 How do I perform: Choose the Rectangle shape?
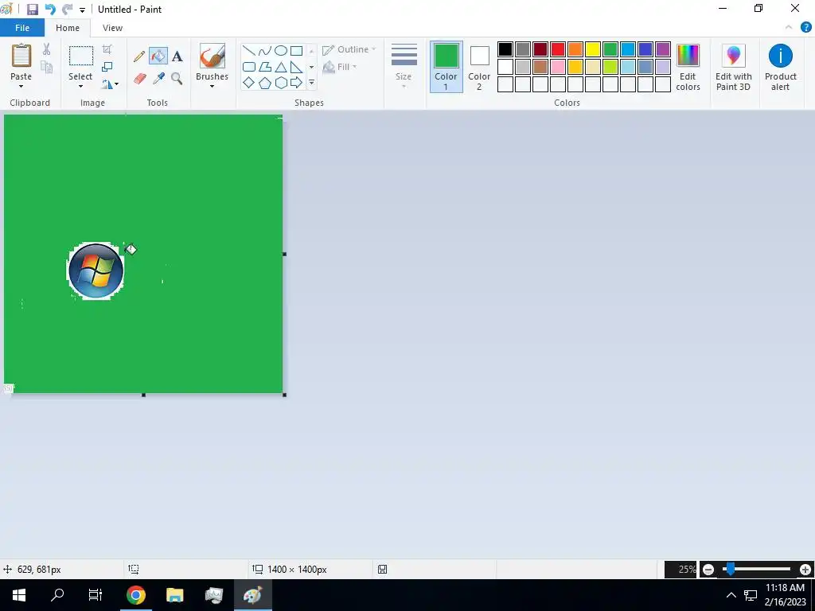[296, 50]
